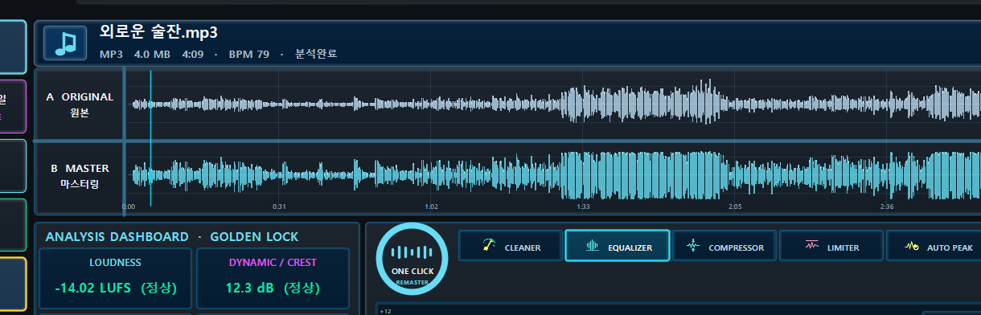Viewport: 981px width, 315px height.
Task: Click the ANALYSIS DASHBOARD GOLDEN LOCK header
Action: point(171,237)
